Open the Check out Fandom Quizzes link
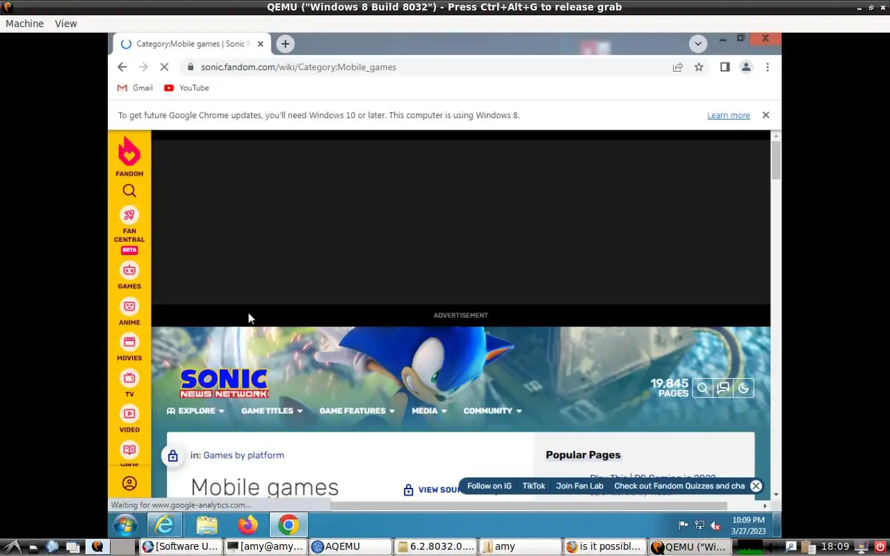Screen dimensions: 890x556 point(679,486)
